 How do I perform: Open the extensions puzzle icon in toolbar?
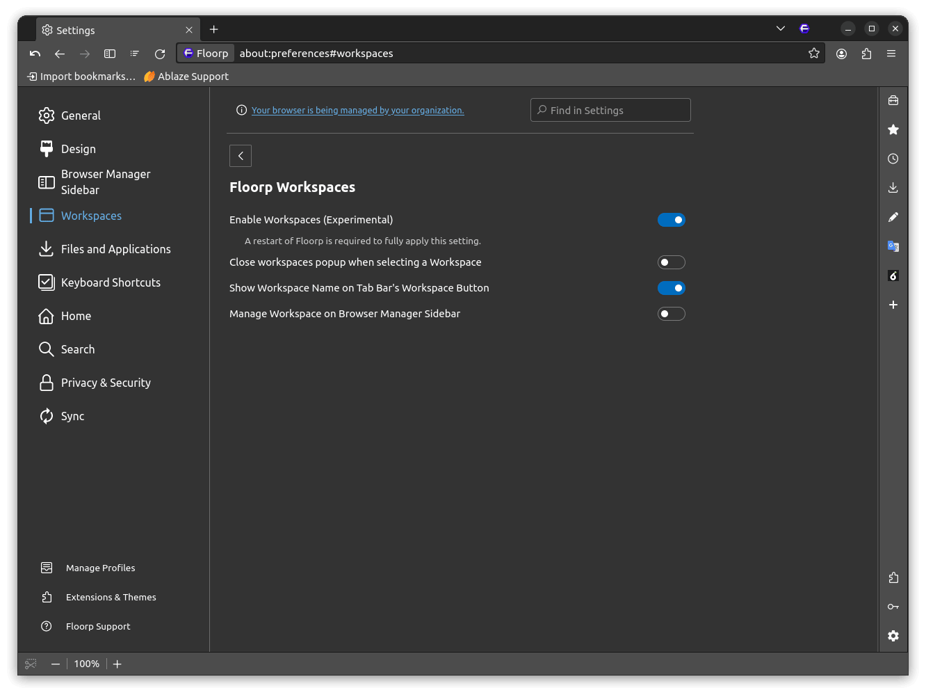[x=866, y=54]
